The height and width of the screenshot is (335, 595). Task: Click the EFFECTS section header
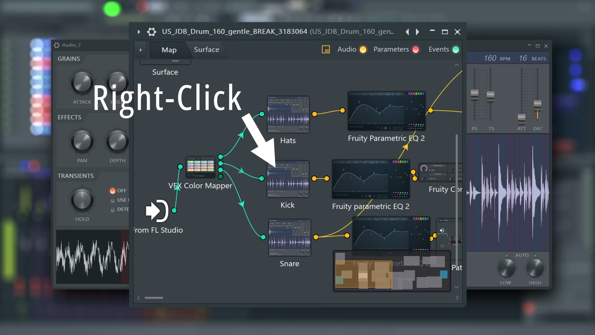(69, 117)
